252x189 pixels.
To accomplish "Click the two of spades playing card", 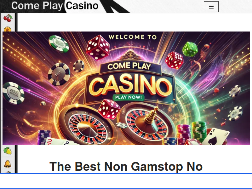I will (216, 136).
